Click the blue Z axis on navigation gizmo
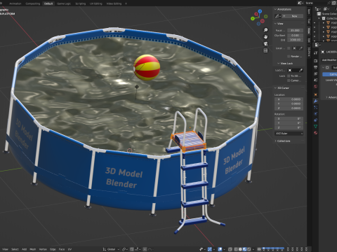 [x=260, y=11]
